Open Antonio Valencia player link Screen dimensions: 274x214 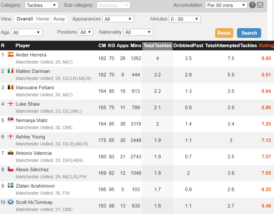tap(33, 153)
